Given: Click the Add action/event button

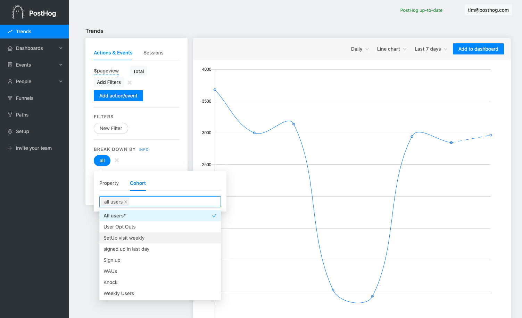Looking at the screenshot, I should click(x=118, y=96).
